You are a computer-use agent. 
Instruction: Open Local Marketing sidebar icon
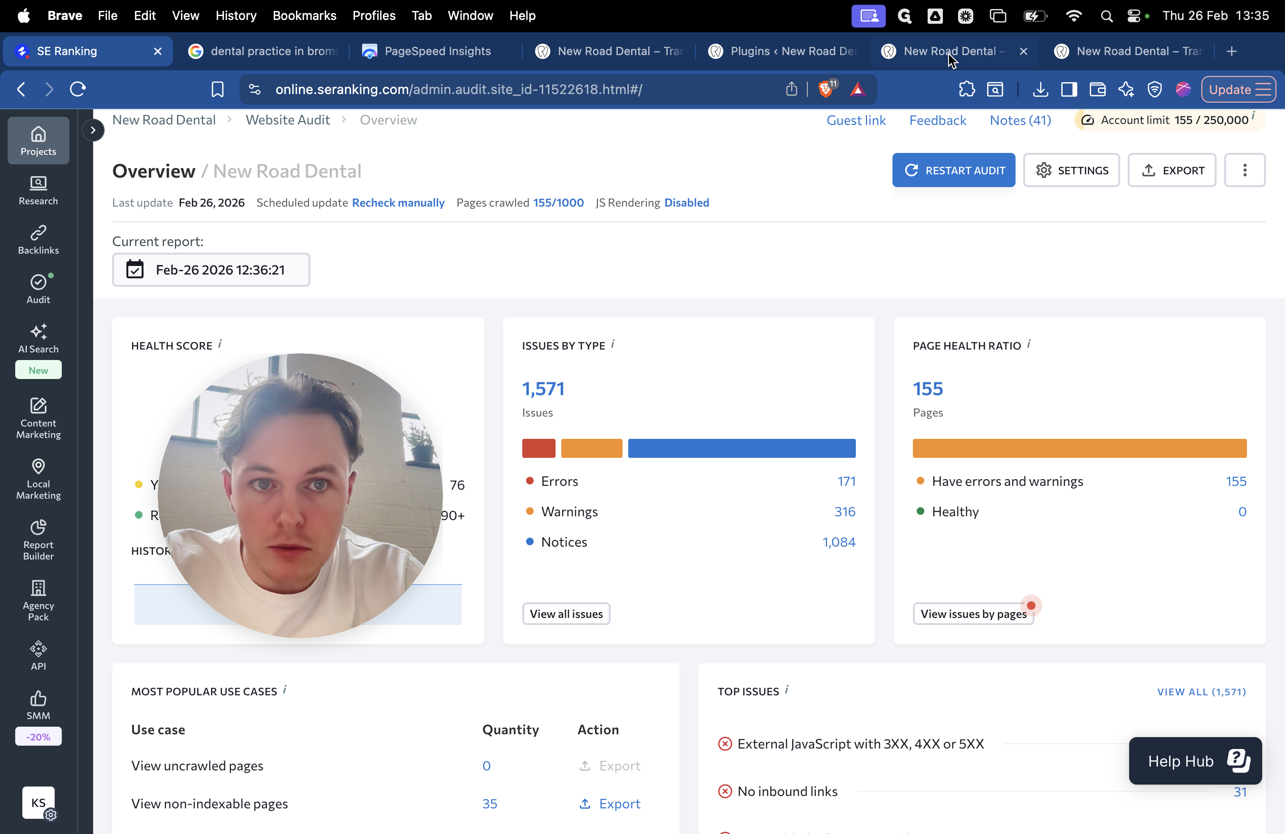click(x=38, y=478)
